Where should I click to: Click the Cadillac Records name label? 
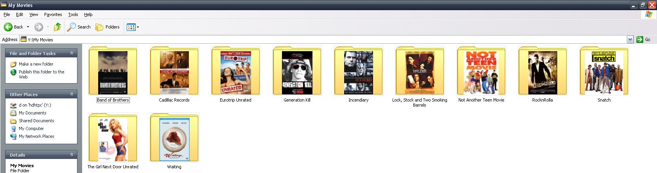[x=174, y=100]
